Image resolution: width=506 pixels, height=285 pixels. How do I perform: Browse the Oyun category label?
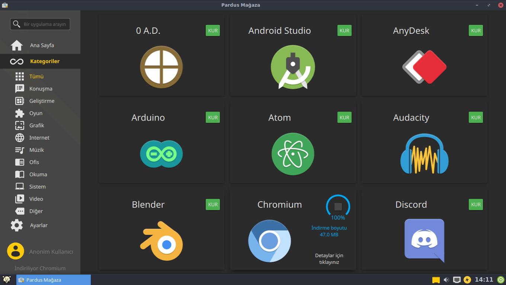(36, 113)
